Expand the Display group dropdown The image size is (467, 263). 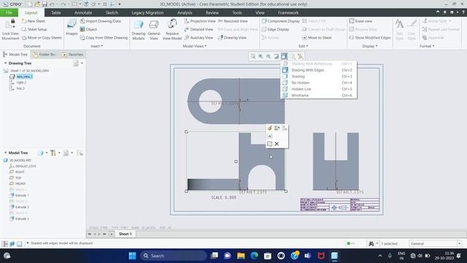(x=370, y=46)
